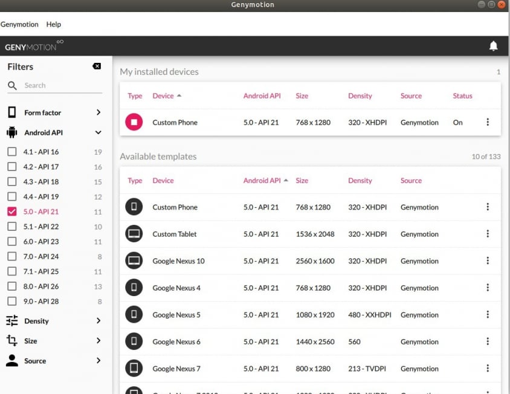Click the Source person icon
Image resolution: width=510 pixels, height=394 pixels.
point(12,361)
